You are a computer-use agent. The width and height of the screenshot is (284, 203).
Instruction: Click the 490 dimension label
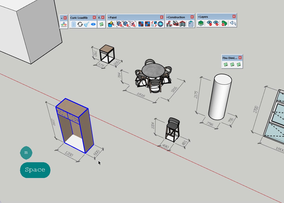point(165,146)
